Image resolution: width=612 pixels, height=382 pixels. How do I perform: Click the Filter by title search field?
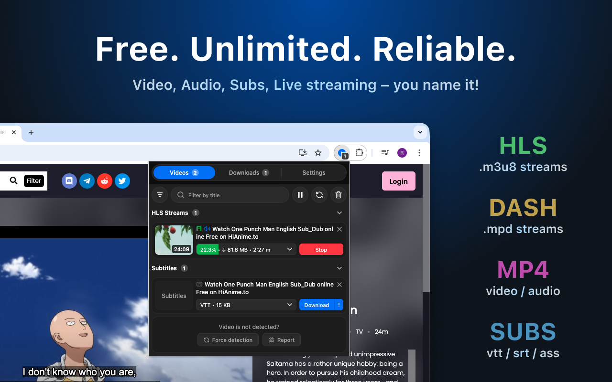pyautogui.click(x=230, y=195)
